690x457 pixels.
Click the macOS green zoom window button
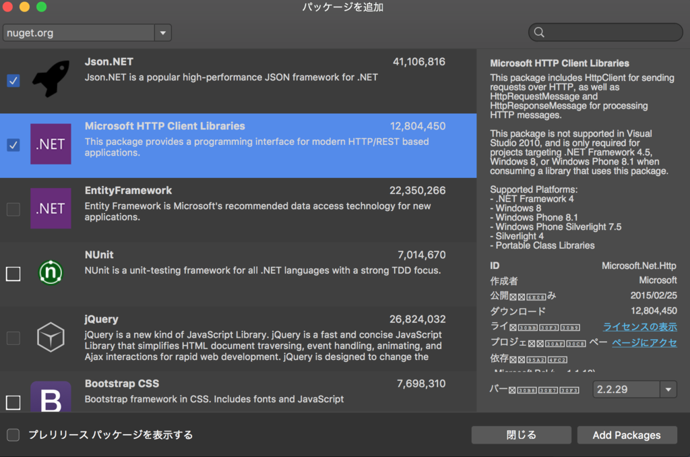[x=41, y=7]
